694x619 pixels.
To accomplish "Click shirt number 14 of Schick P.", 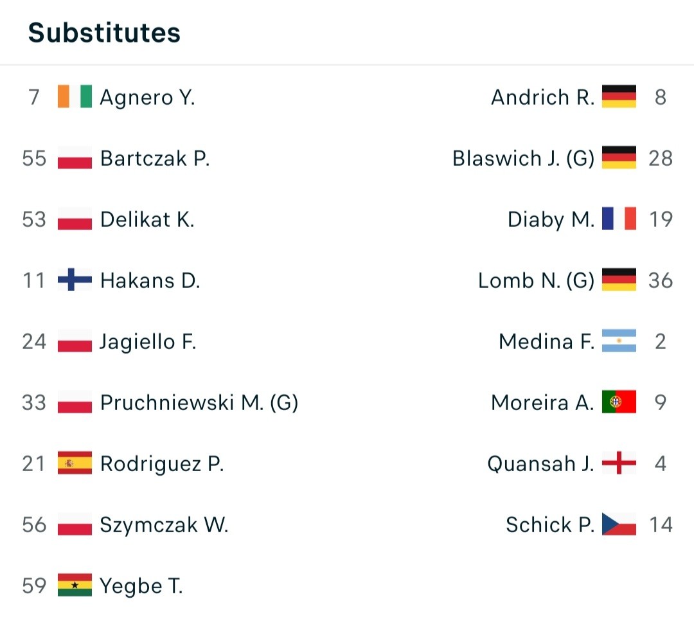I will pos(661,525).
